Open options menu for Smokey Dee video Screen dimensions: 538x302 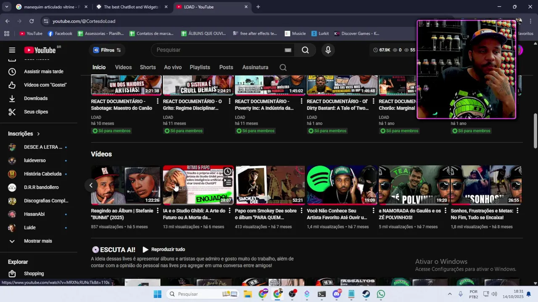(301, 211)
